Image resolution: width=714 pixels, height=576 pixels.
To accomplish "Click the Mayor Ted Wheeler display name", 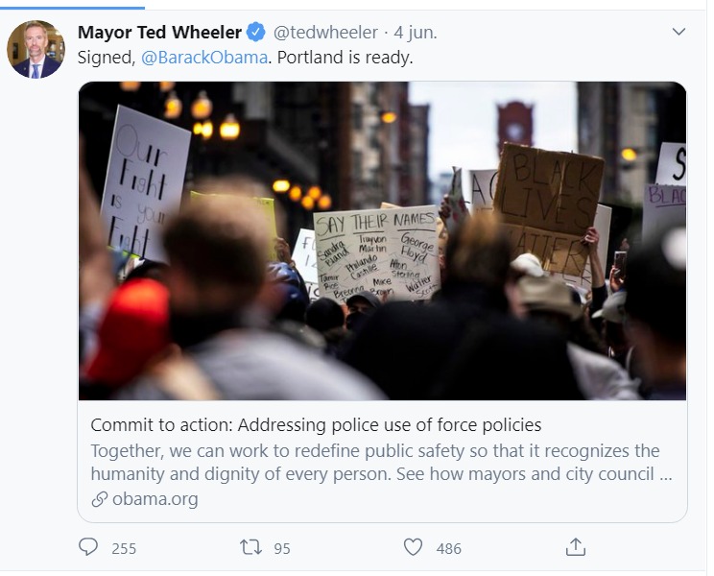I will (x=159, y=33).
